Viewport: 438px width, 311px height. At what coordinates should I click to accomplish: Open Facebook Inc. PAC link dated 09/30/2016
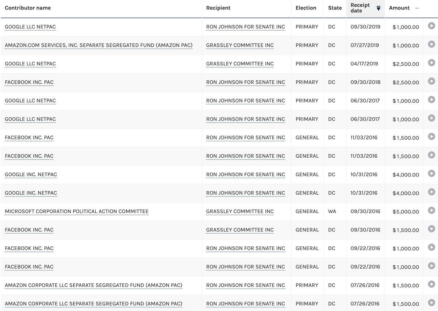point(29,230)
